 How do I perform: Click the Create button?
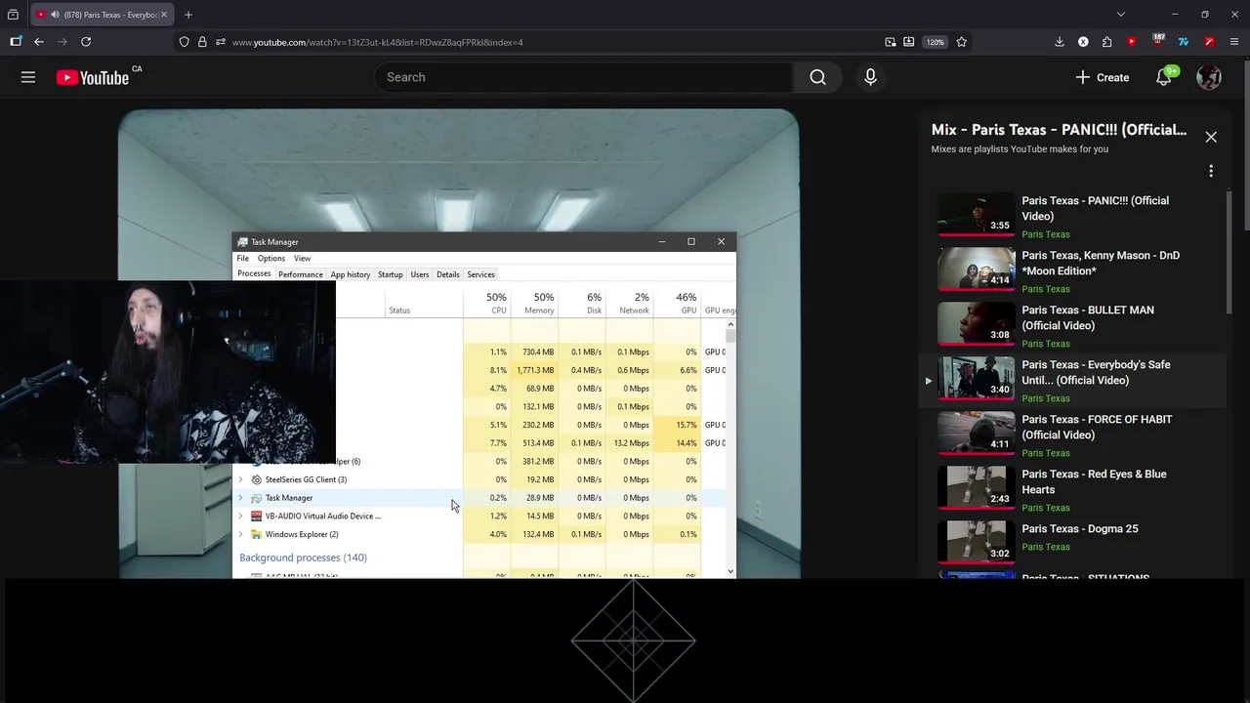coord(1102,77)
